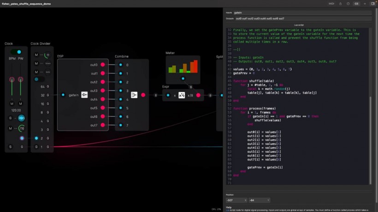The image size is (378, 212).
Task: Toggle the Clock module on/off switch
Action: coord(16,52)
